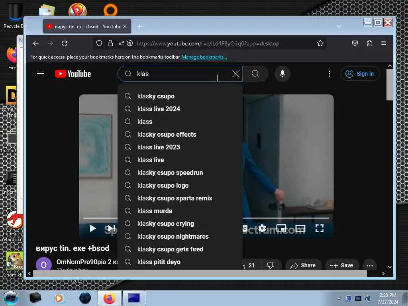Play the video
Viewport: 408px width, 306px height.
pyautogui.click(x=92, y=228)
